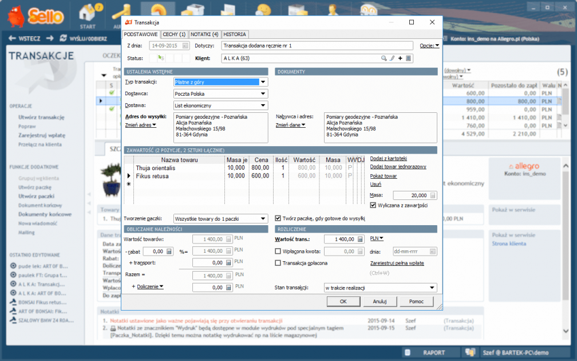
Task: Click the Dodaj z kartoteki link
Action: click(x=388, y=158)
